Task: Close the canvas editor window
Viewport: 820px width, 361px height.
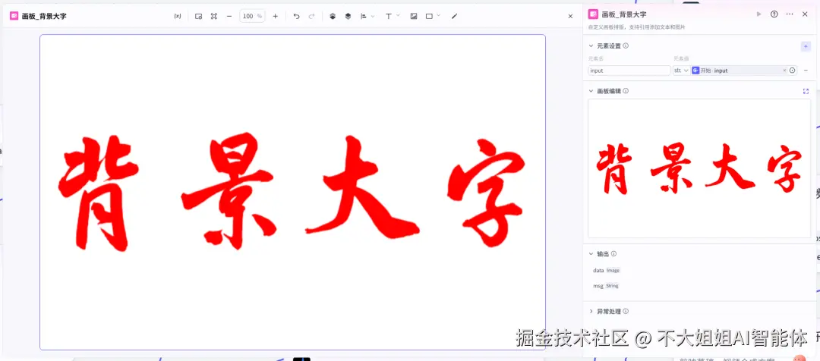Action: (x=570, y=16)
